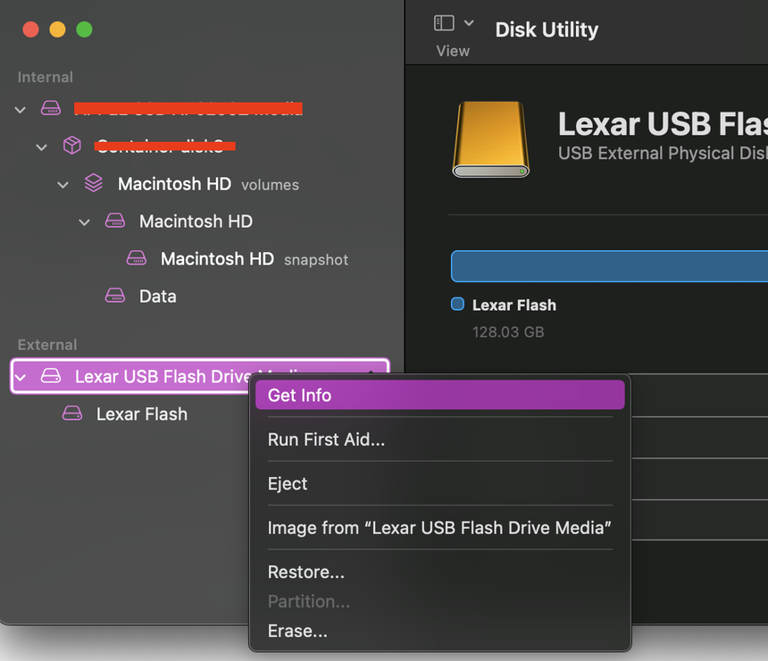
Task: Click the Macintosh HD volumes stack icon
Action: [94, 184]
